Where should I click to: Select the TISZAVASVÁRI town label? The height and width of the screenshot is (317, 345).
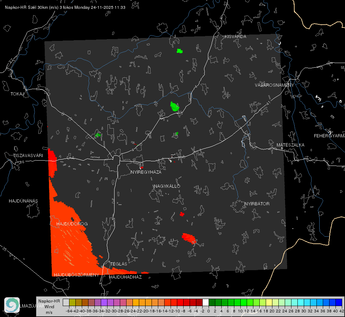pos(28,156)
